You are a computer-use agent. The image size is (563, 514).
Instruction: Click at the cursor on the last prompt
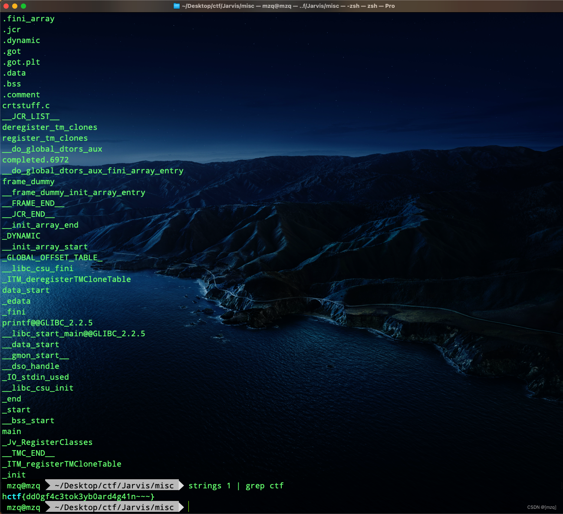189,507
